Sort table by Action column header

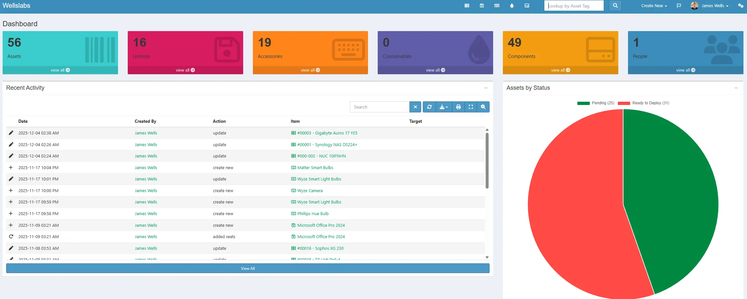[219, 121]
